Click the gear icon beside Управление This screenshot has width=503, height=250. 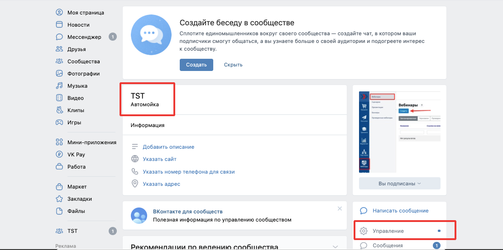[364, 231]
